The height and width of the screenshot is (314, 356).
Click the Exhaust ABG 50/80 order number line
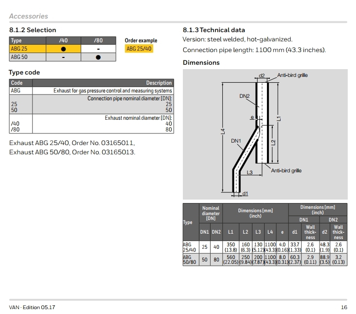(x=72, y=152)
